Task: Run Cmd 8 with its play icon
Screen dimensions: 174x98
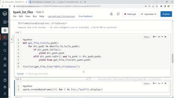Action: pyautogui.click(x=154, y=83)
